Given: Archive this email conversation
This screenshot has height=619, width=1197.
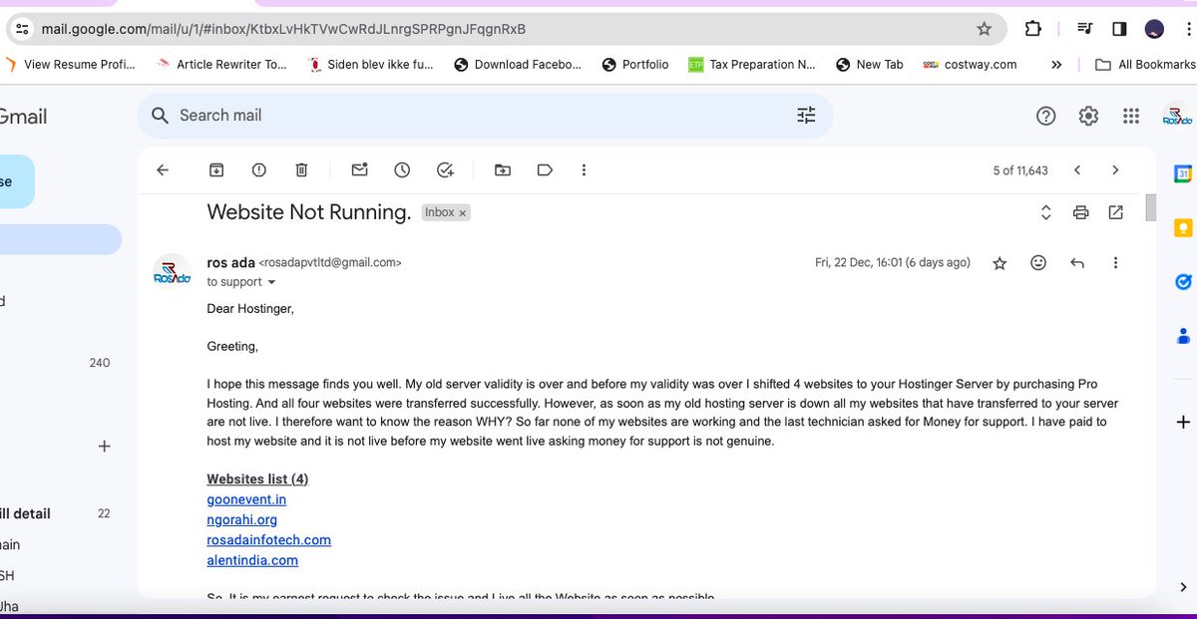Looking at the screenshot, I should (216, 170).
